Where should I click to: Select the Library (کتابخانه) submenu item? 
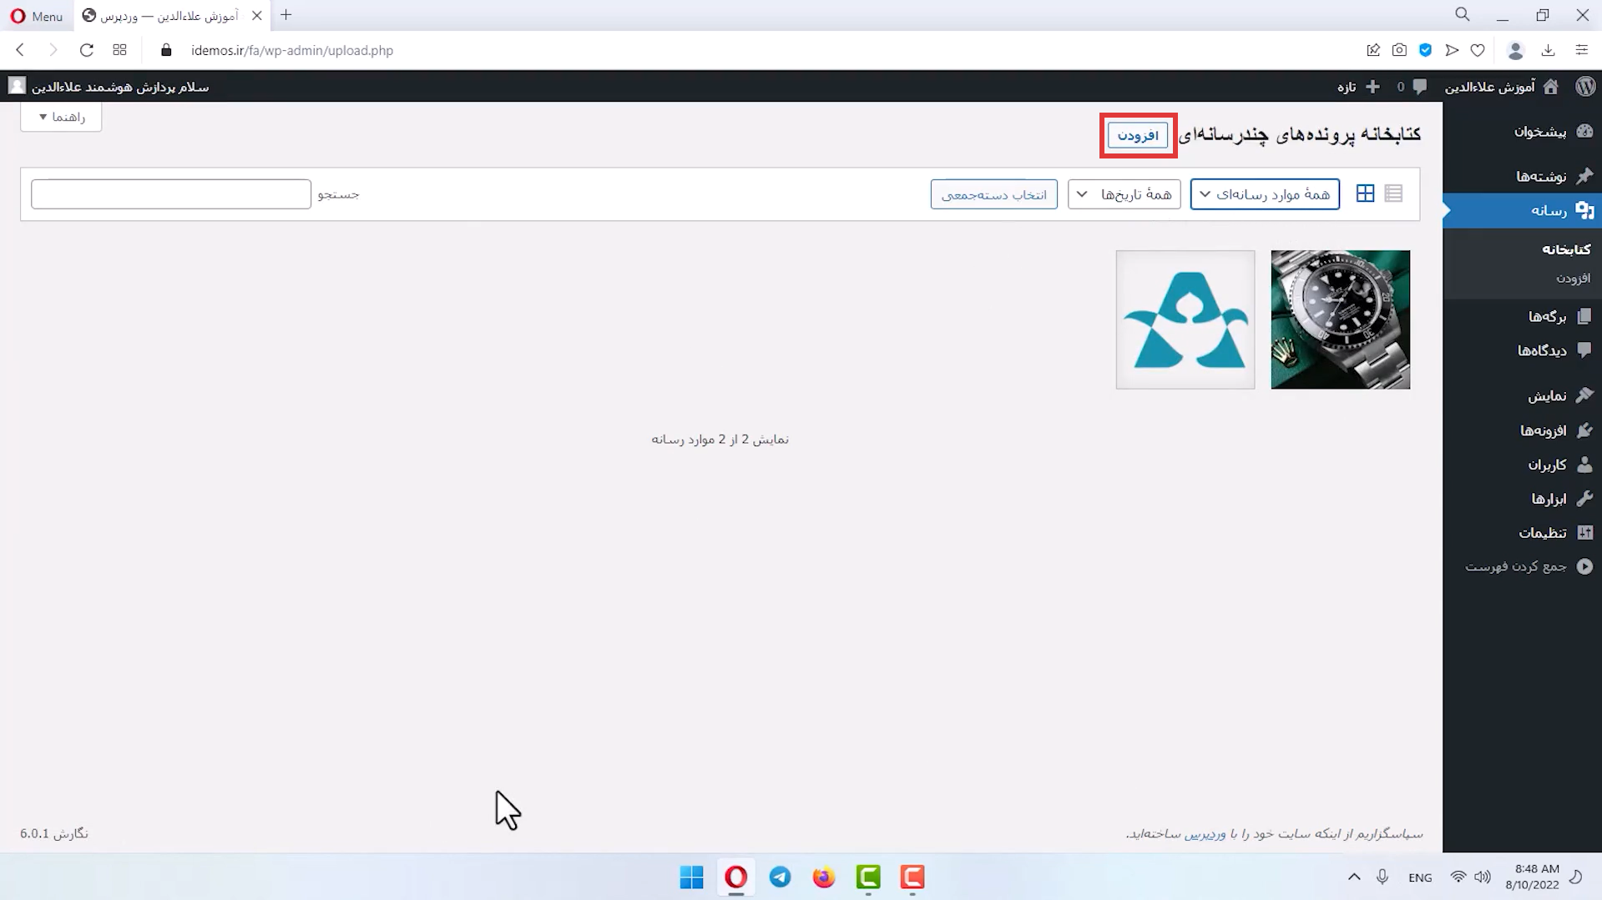click(1565, 249)
